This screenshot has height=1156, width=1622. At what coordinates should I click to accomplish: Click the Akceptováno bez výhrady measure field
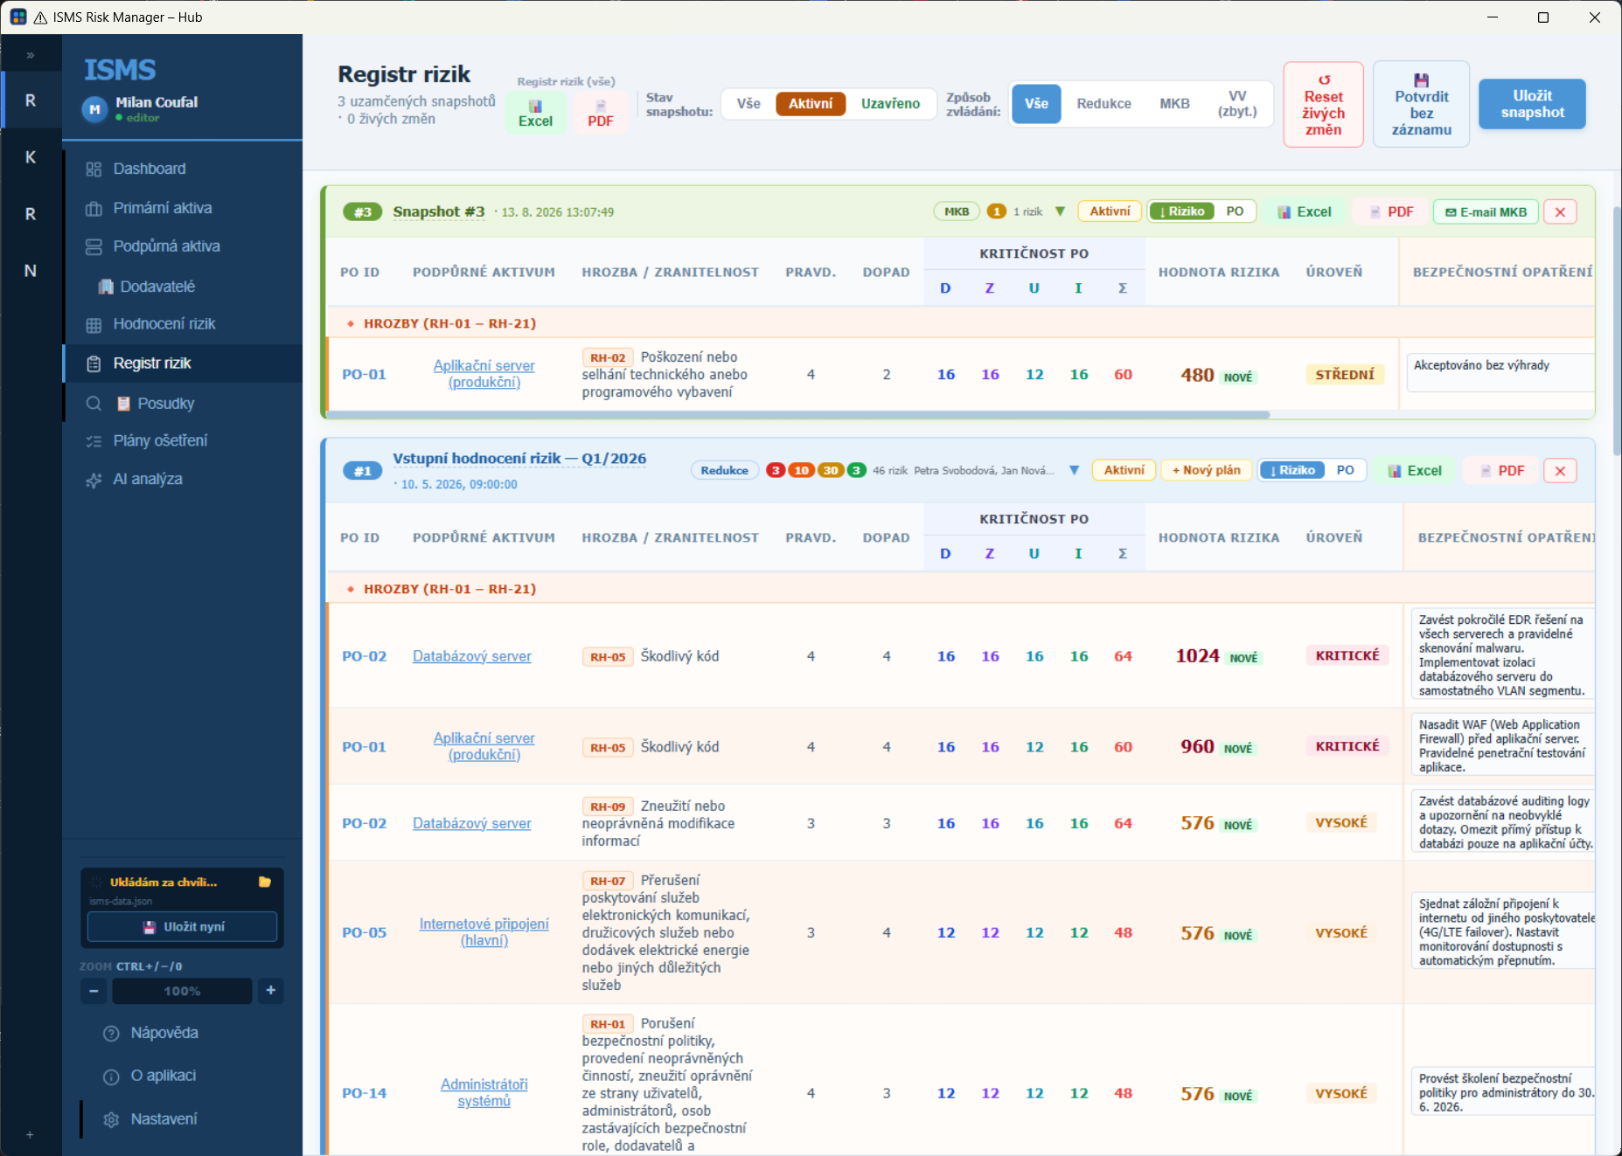click(x=1500, y=372)
